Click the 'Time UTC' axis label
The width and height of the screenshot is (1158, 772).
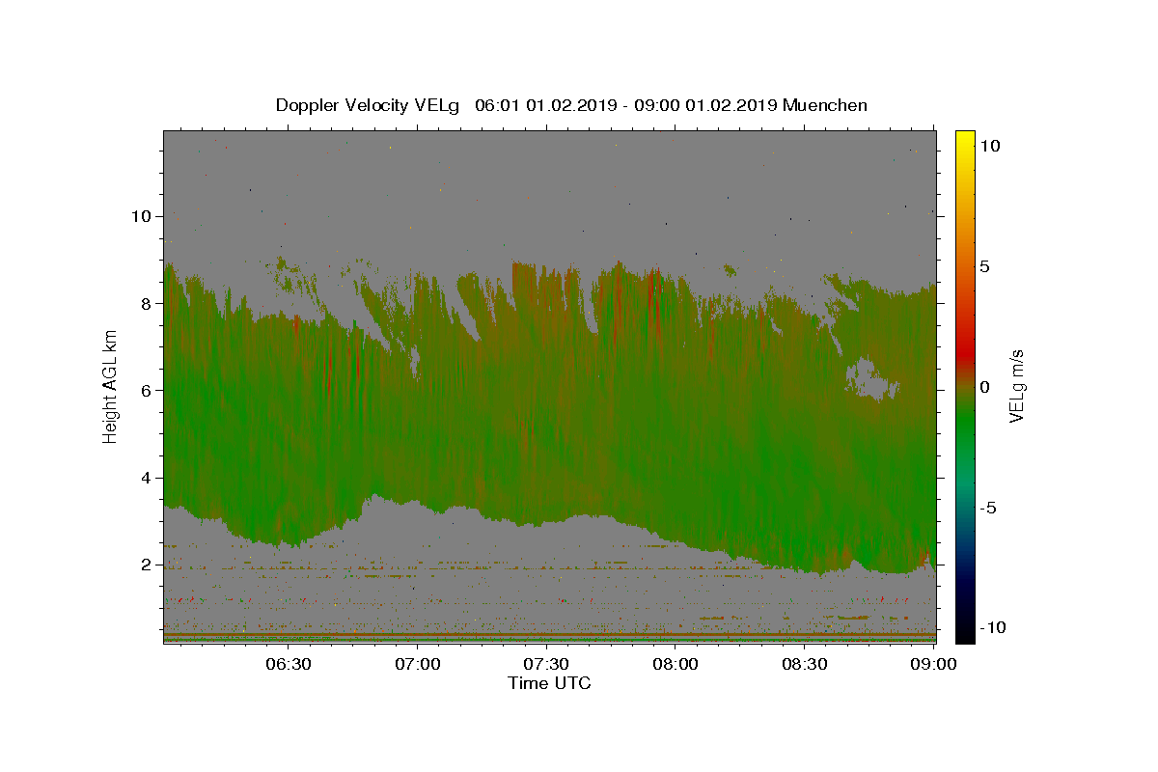pos(549,683)
